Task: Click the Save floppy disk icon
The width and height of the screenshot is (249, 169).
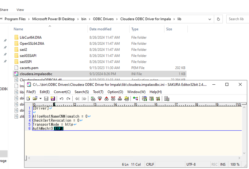Action: [x=46, y=99]
